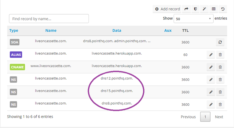Click NS badge of dns8 row
The width and height of the screenshot is (234, 128).
pos(13,105)
